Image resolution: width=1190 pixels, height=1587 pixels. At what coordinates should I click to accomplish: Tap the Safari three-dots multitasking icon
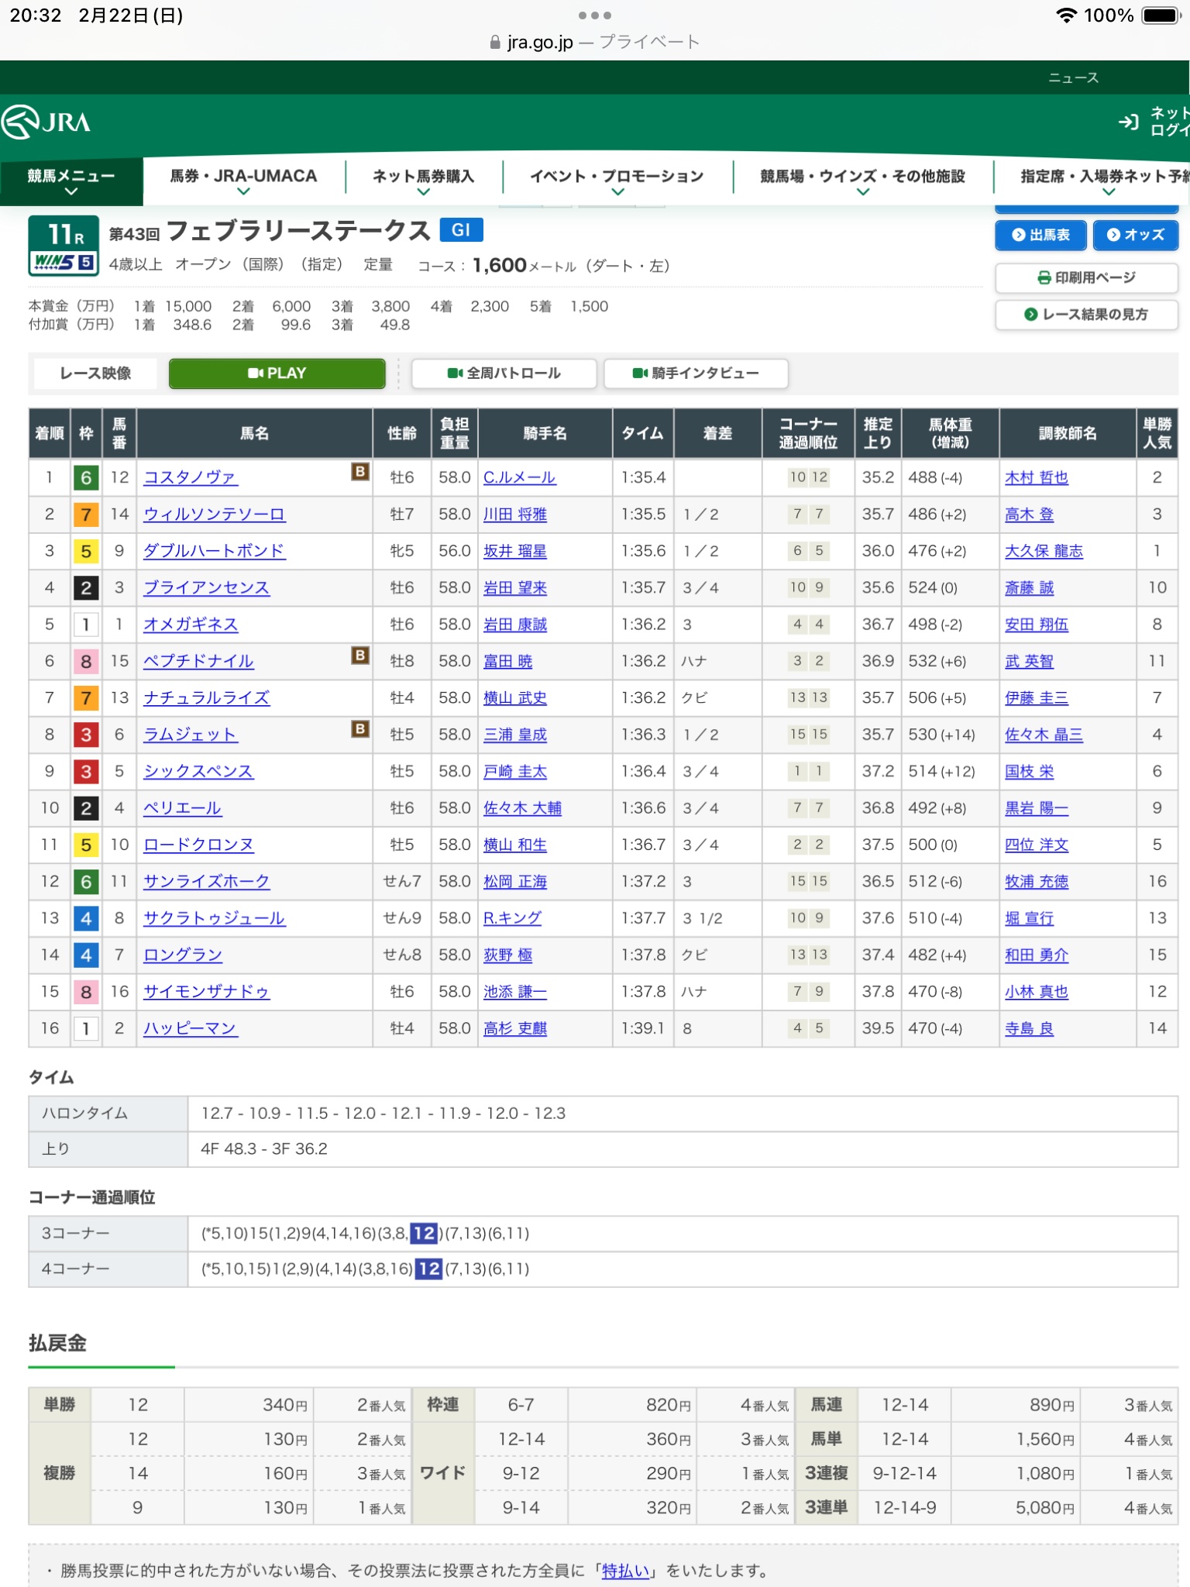[595, 15]
